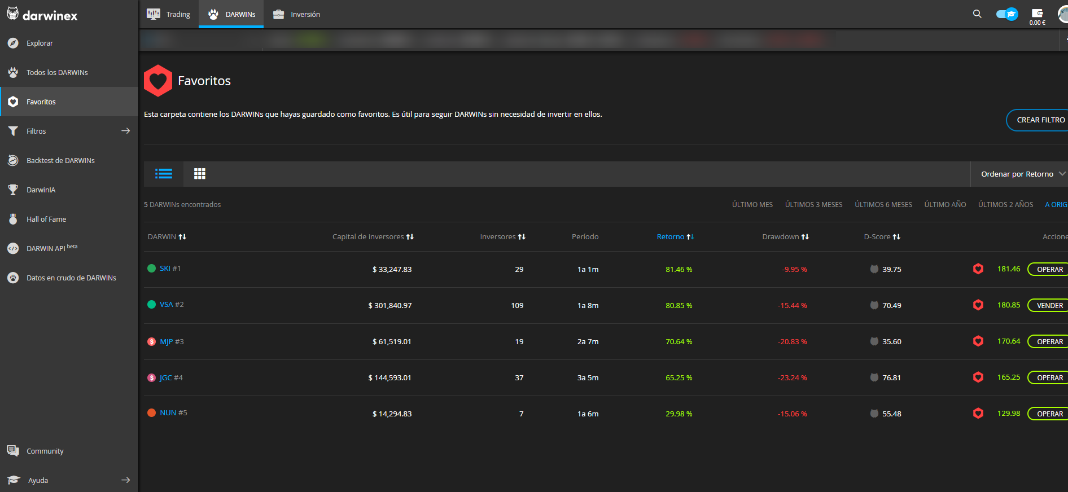Click the NUN orange status dot
This screenshot has height=492, width=1068.
[x=151, y=413]
